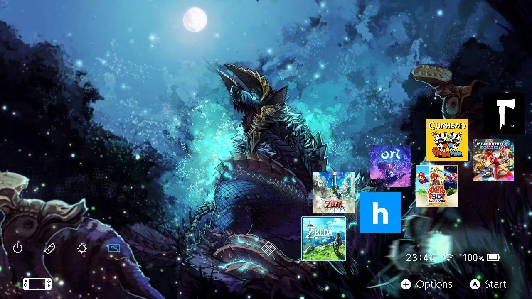Viewport: 532px width, 299px height.
Task: Click the battery level icon
Action: pos(493,257)
